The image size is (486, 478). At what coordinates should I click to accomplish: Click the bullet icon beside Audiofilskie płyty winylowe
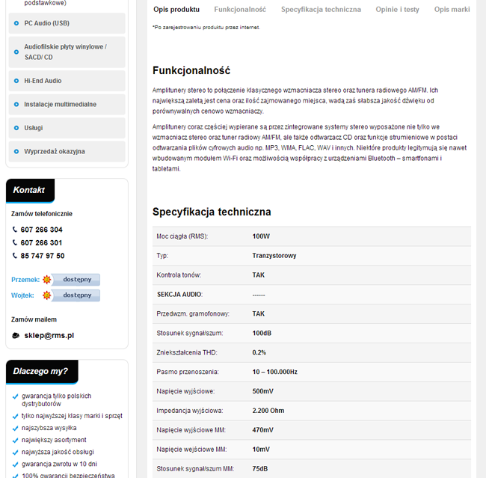click(x=16, y=52)
